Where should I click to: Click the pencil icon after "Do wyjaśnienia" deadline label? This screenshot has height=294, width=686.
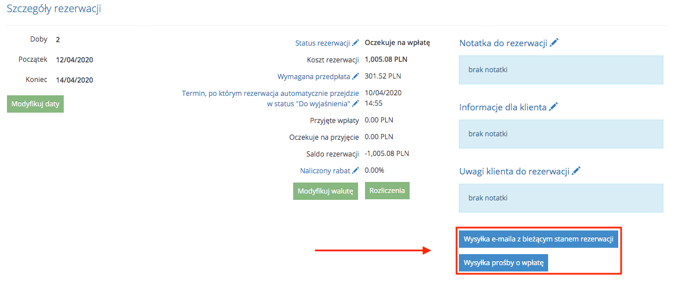[x=356, y=103]
